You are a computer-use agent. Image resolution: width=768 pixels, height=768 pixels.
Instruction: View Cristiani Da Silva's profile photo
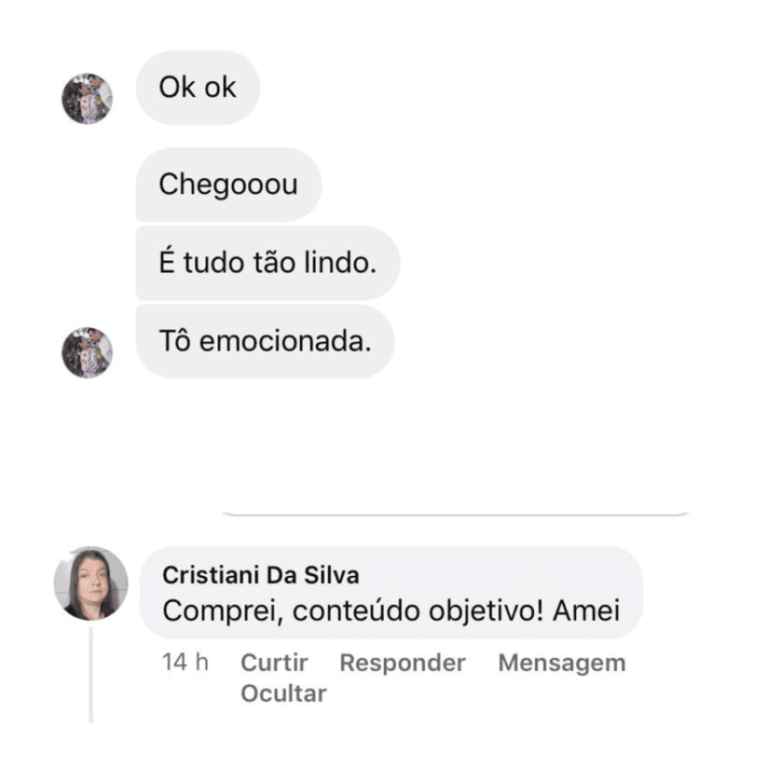coord(91,583)
